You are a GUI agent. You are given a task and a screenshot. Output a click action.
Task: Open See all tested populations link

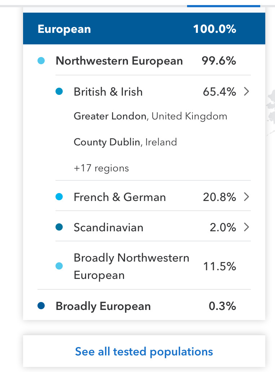coord(144,351)
